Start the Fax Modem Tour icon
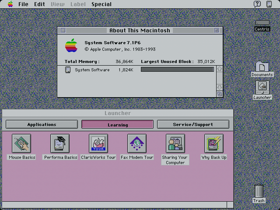 pos(137,143)
